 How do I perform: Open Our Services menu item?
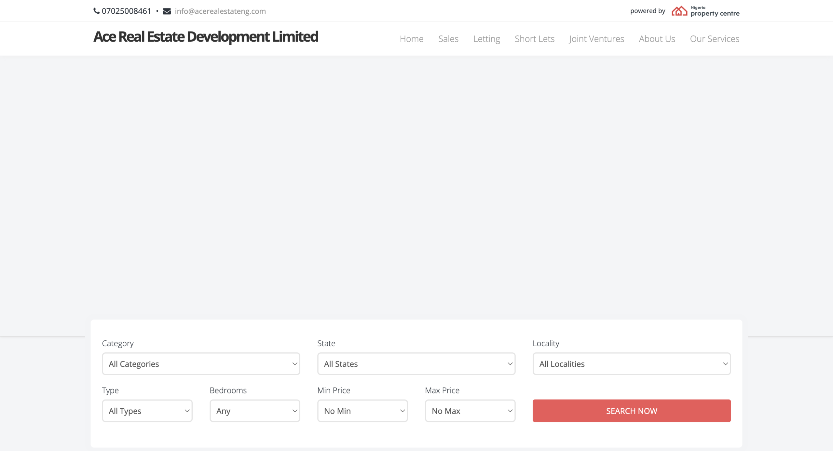pyautogui.click(x=714, y=39)
